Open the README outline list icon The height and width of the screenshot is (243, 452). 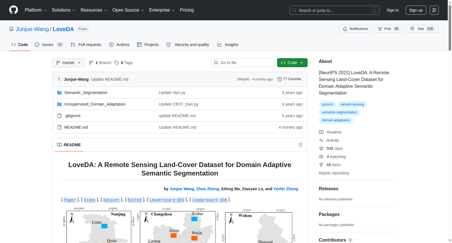click(x=300, y=145)
